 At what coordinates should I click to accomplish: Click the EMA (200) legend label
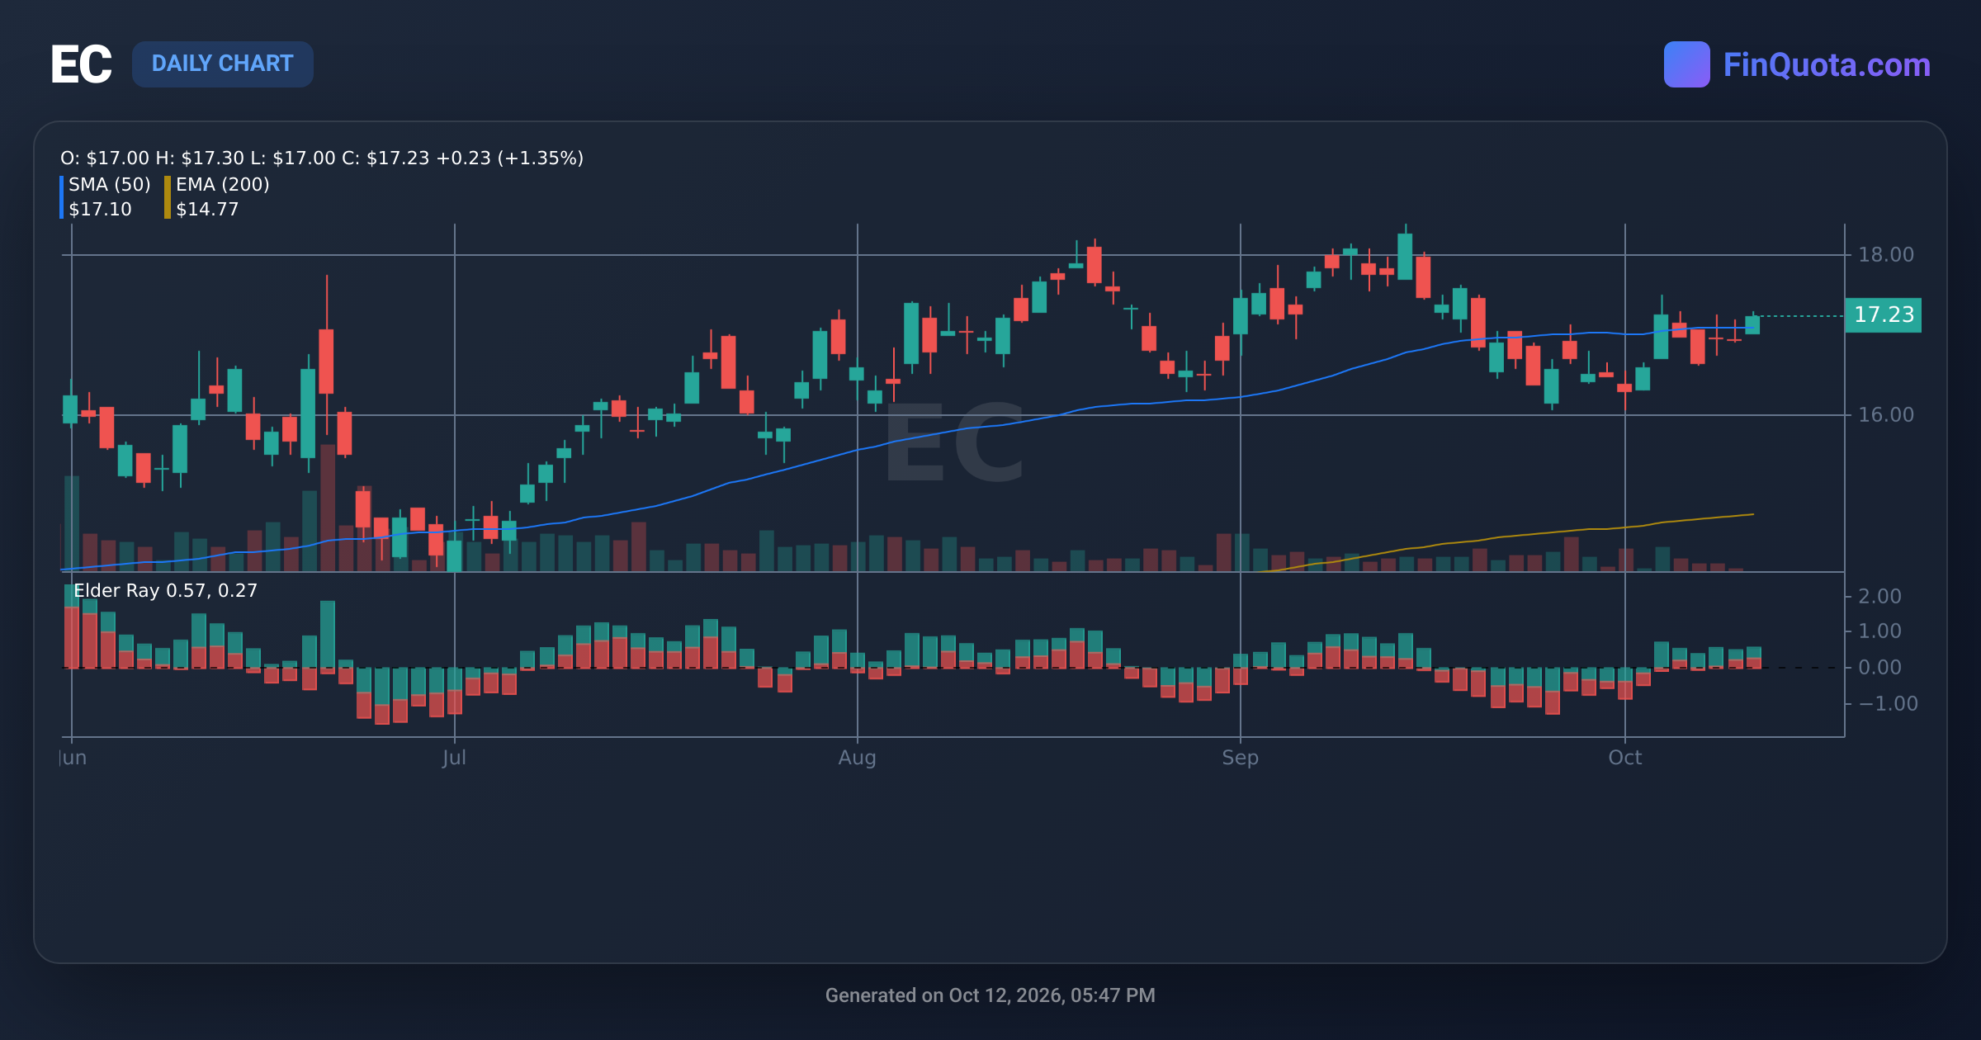pos(223,184)
